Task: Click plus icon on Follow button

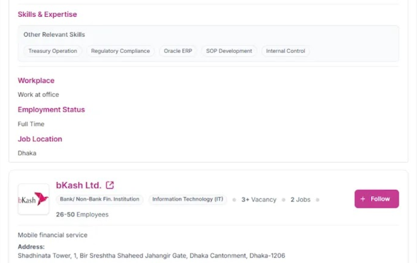Action: coord(363,199)
